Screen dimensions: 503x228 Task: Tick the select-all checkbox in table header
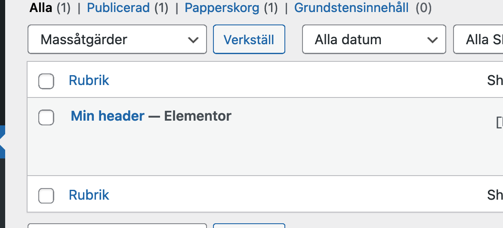[46, 81]
